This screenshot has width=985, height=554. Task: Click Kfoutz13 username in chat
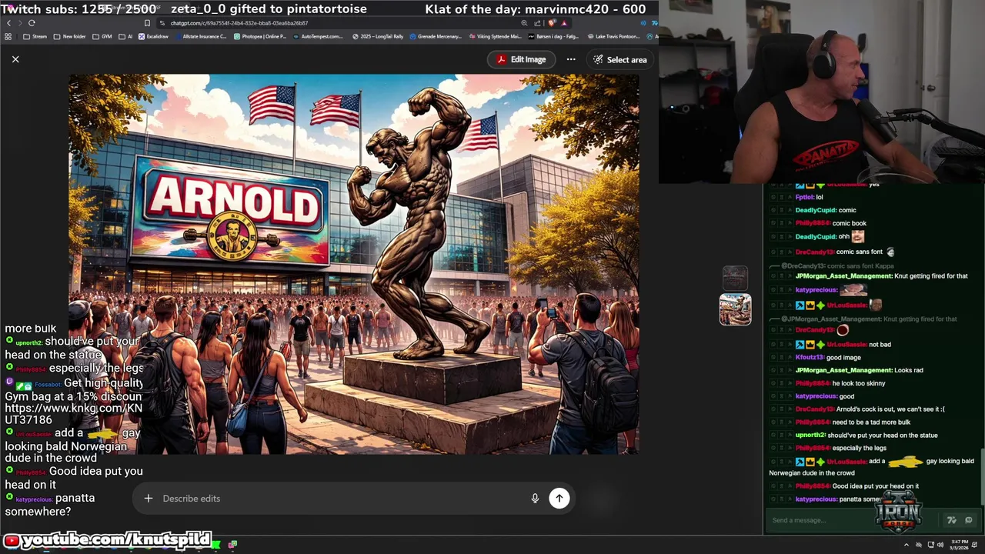[x=810, y=357]
